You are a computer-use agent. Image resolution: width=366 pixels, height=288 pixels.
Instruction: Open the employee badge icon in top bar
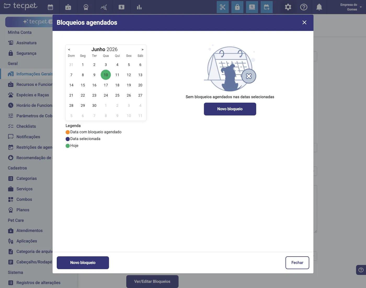(x=68, y=7)
